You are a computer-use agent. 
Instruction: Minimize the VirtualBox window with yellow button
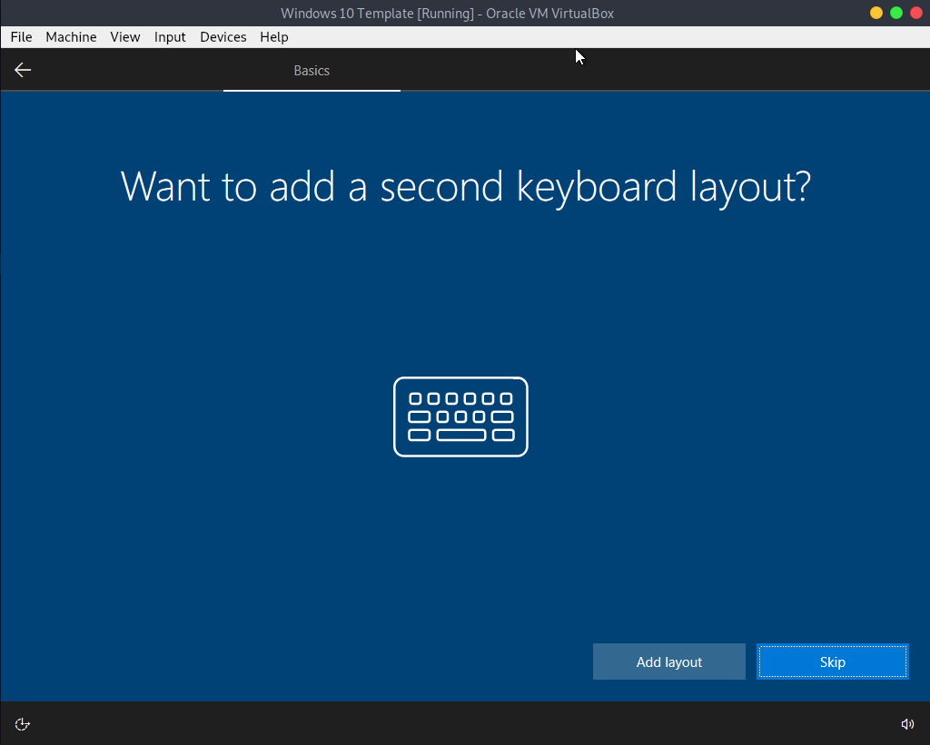point(876,13)
